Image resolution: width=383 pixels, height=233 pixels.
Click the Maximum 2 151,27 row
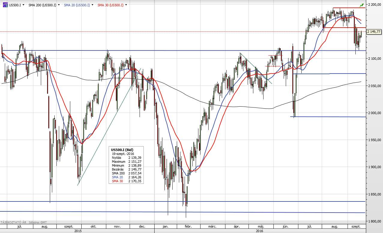(x=126, y=162)
